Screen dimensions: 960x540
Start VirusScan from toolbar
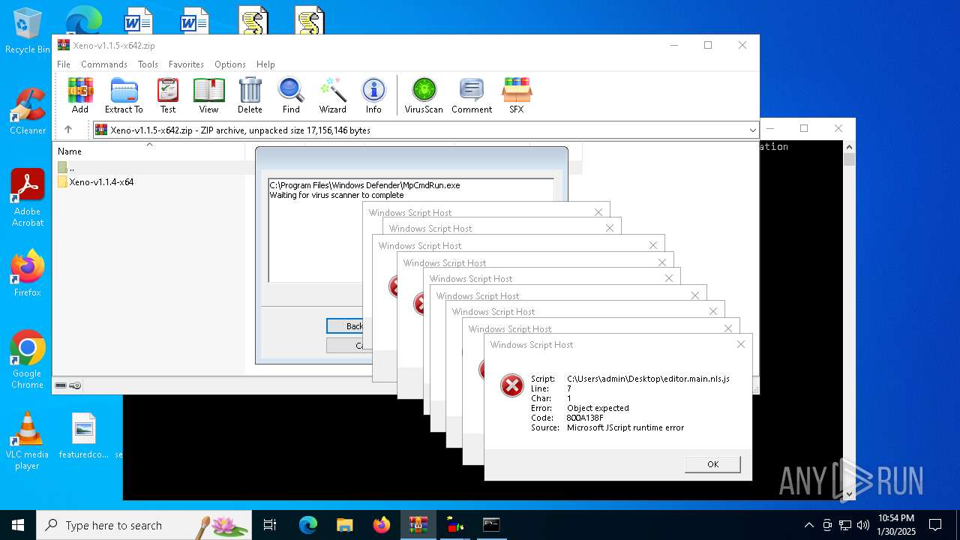(424, 95)
